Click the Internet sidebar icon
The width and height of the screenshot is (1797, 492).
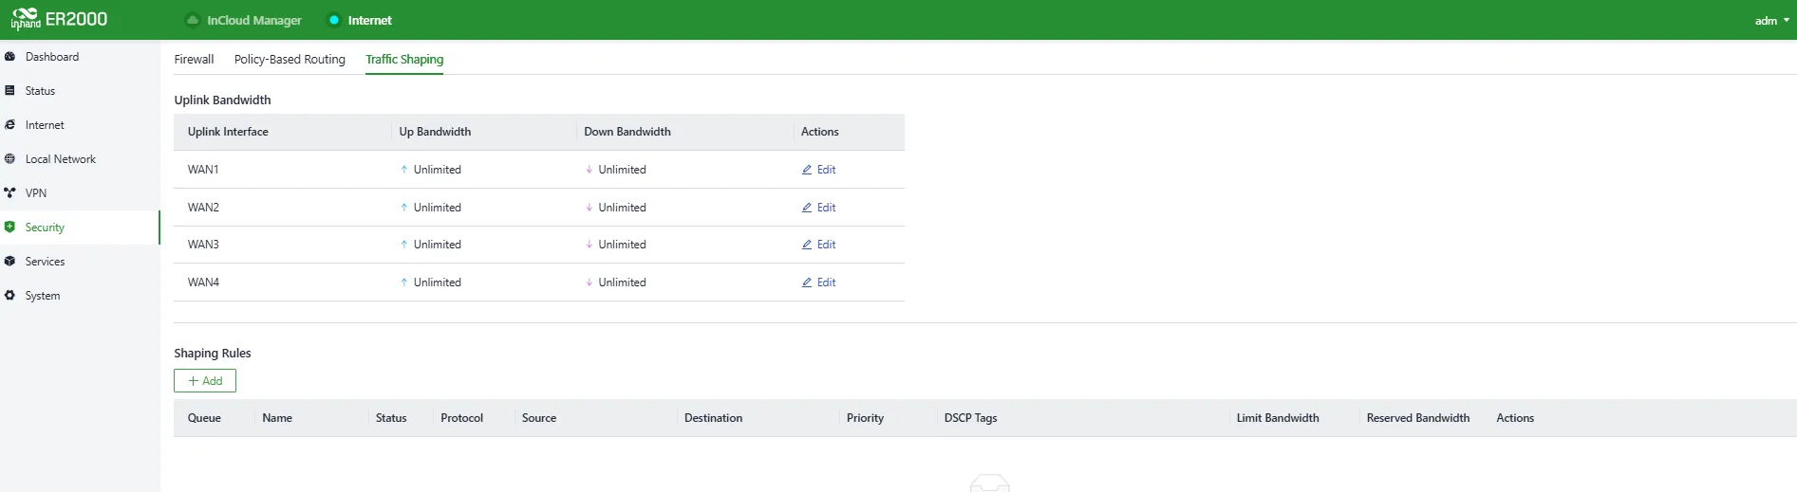click(9, 125)
